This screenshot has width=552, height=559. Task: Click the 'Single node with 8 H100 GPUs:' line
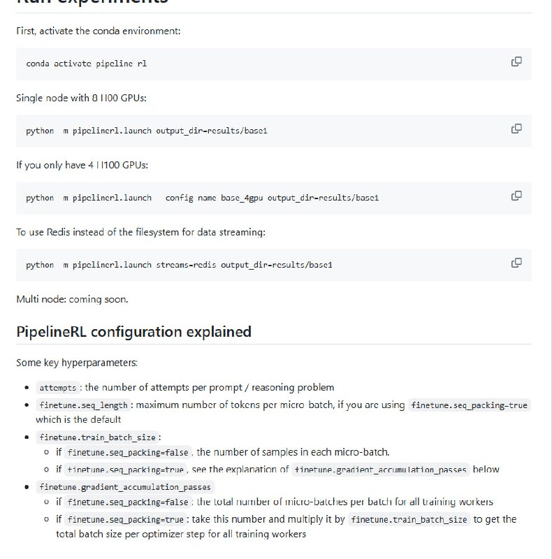(81, 98)
